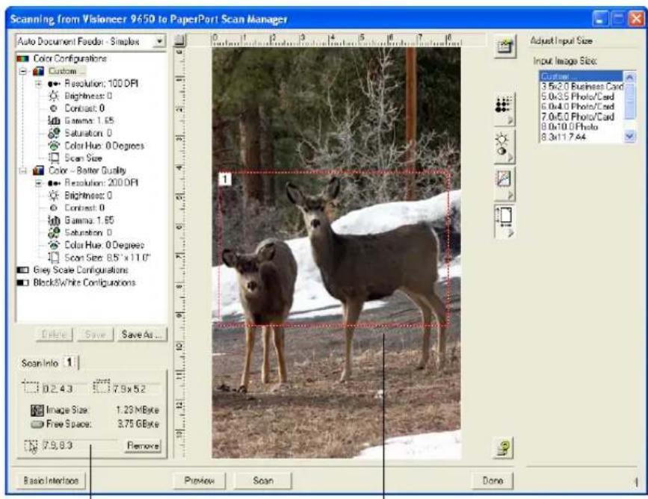Select Contrast: 0 under the Custom configuration

point(84,108)
